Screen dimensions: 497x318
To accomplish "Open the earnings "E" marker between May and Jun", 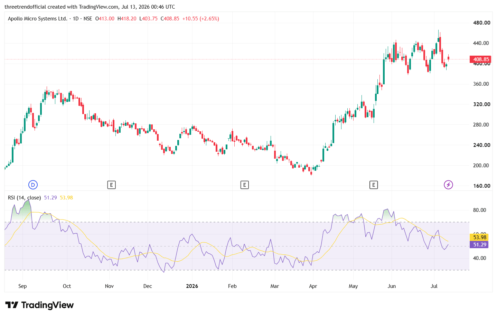I will tap(373, 185).
